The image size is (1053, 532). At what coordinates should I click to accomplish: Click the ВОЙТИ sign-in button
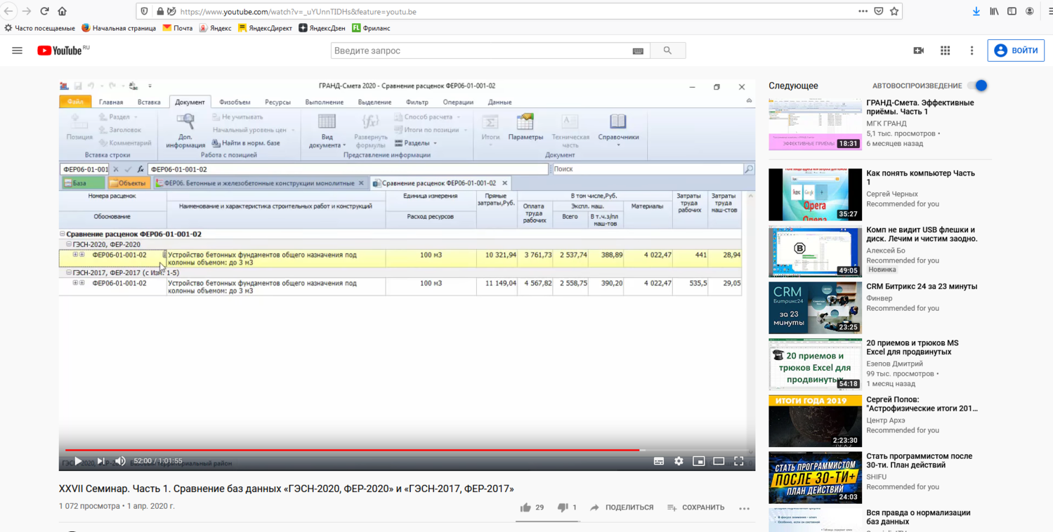pyautogui.click(x=1016, y=51)
